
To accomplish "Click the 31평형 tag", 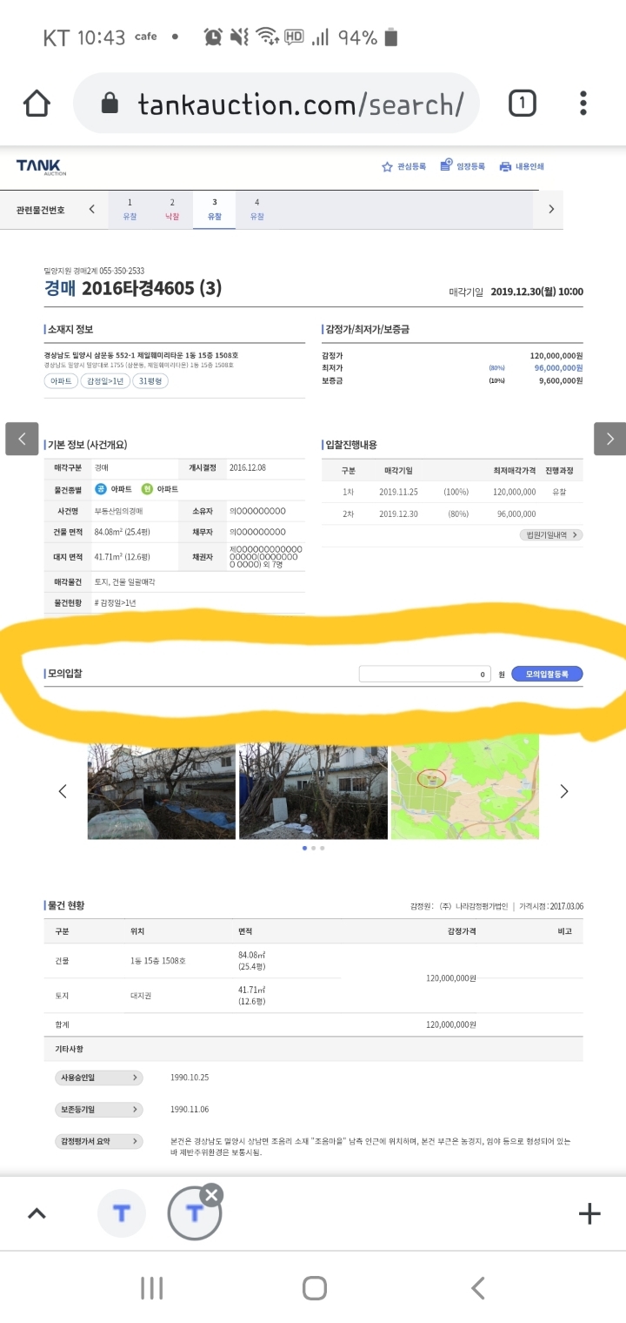I will click(150, 381).
